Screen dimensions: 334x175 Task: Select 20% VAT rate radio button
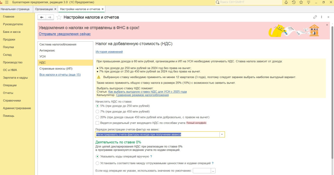[97, 117]
